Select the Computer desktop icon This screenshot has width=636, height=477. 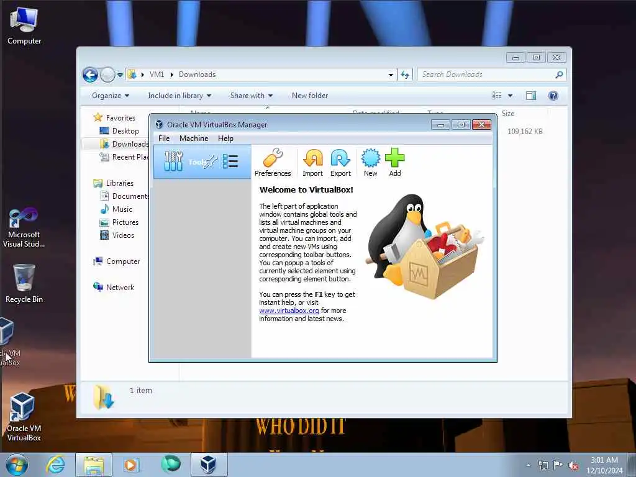click(x=24, y=25)
